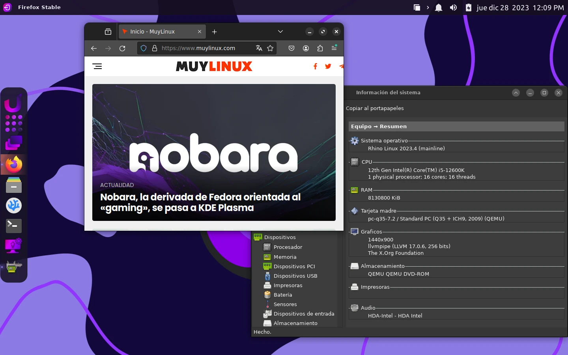Open the Nobara KDE Plasma article headline

[200, 202]
